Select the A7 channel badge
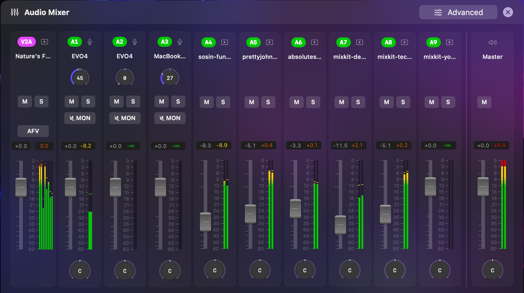This screenshot has height=293, width=524. point(343,42)
